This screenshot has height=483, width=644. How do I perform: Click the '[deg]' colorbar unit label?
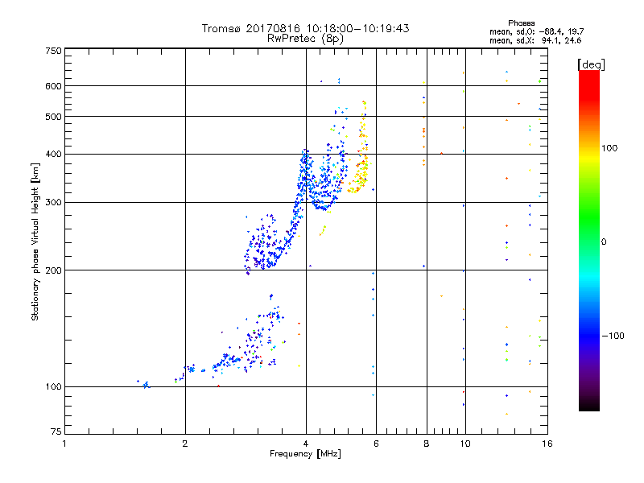pos(591,64)
